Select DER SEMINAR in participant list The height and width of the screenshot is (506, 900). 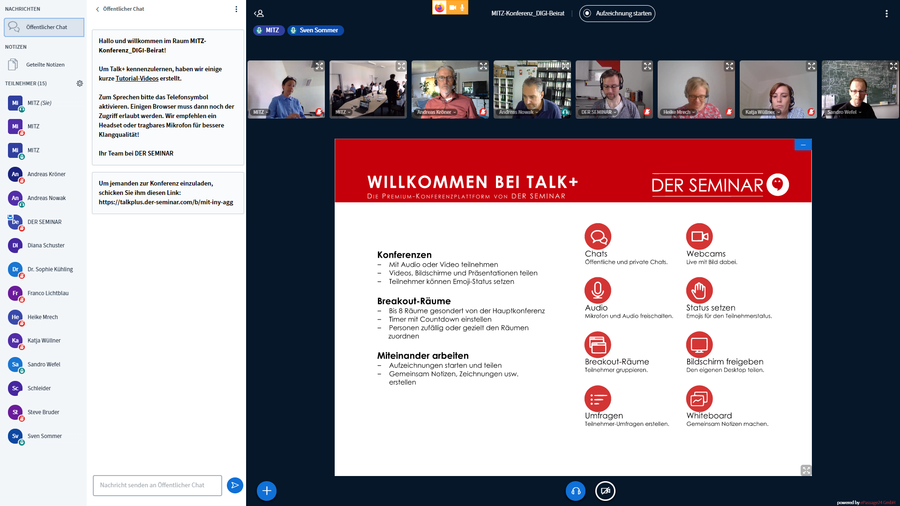[x=44, y=222]
